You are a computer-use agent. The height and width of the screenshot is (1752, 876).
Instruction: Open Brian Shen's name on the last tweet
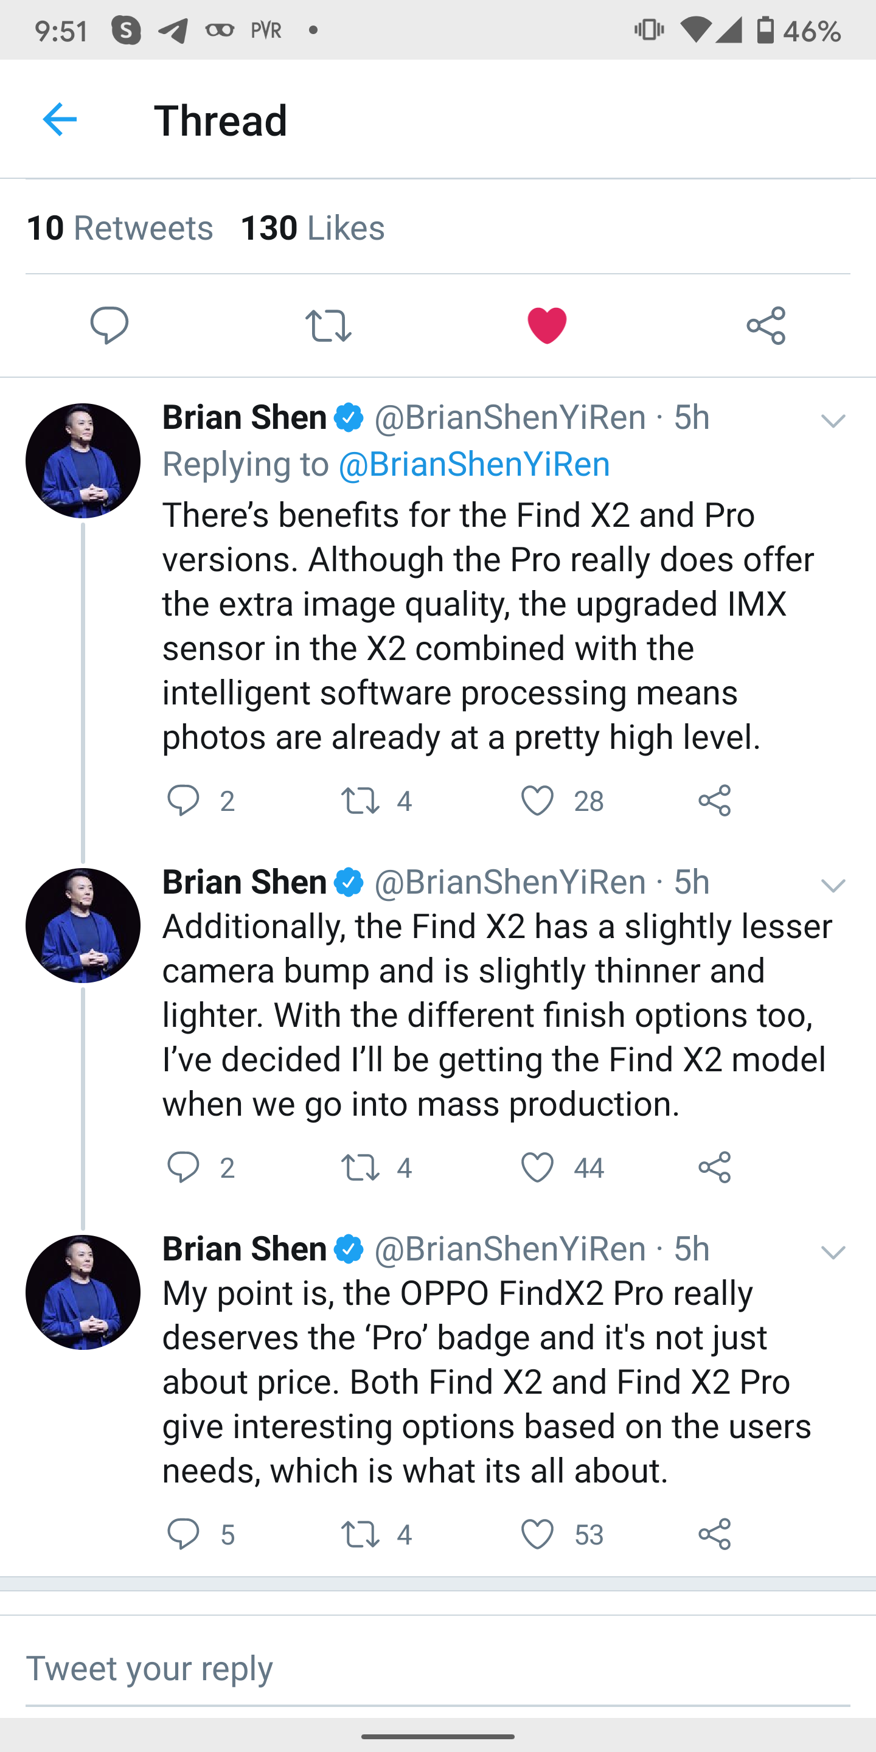245,1249
